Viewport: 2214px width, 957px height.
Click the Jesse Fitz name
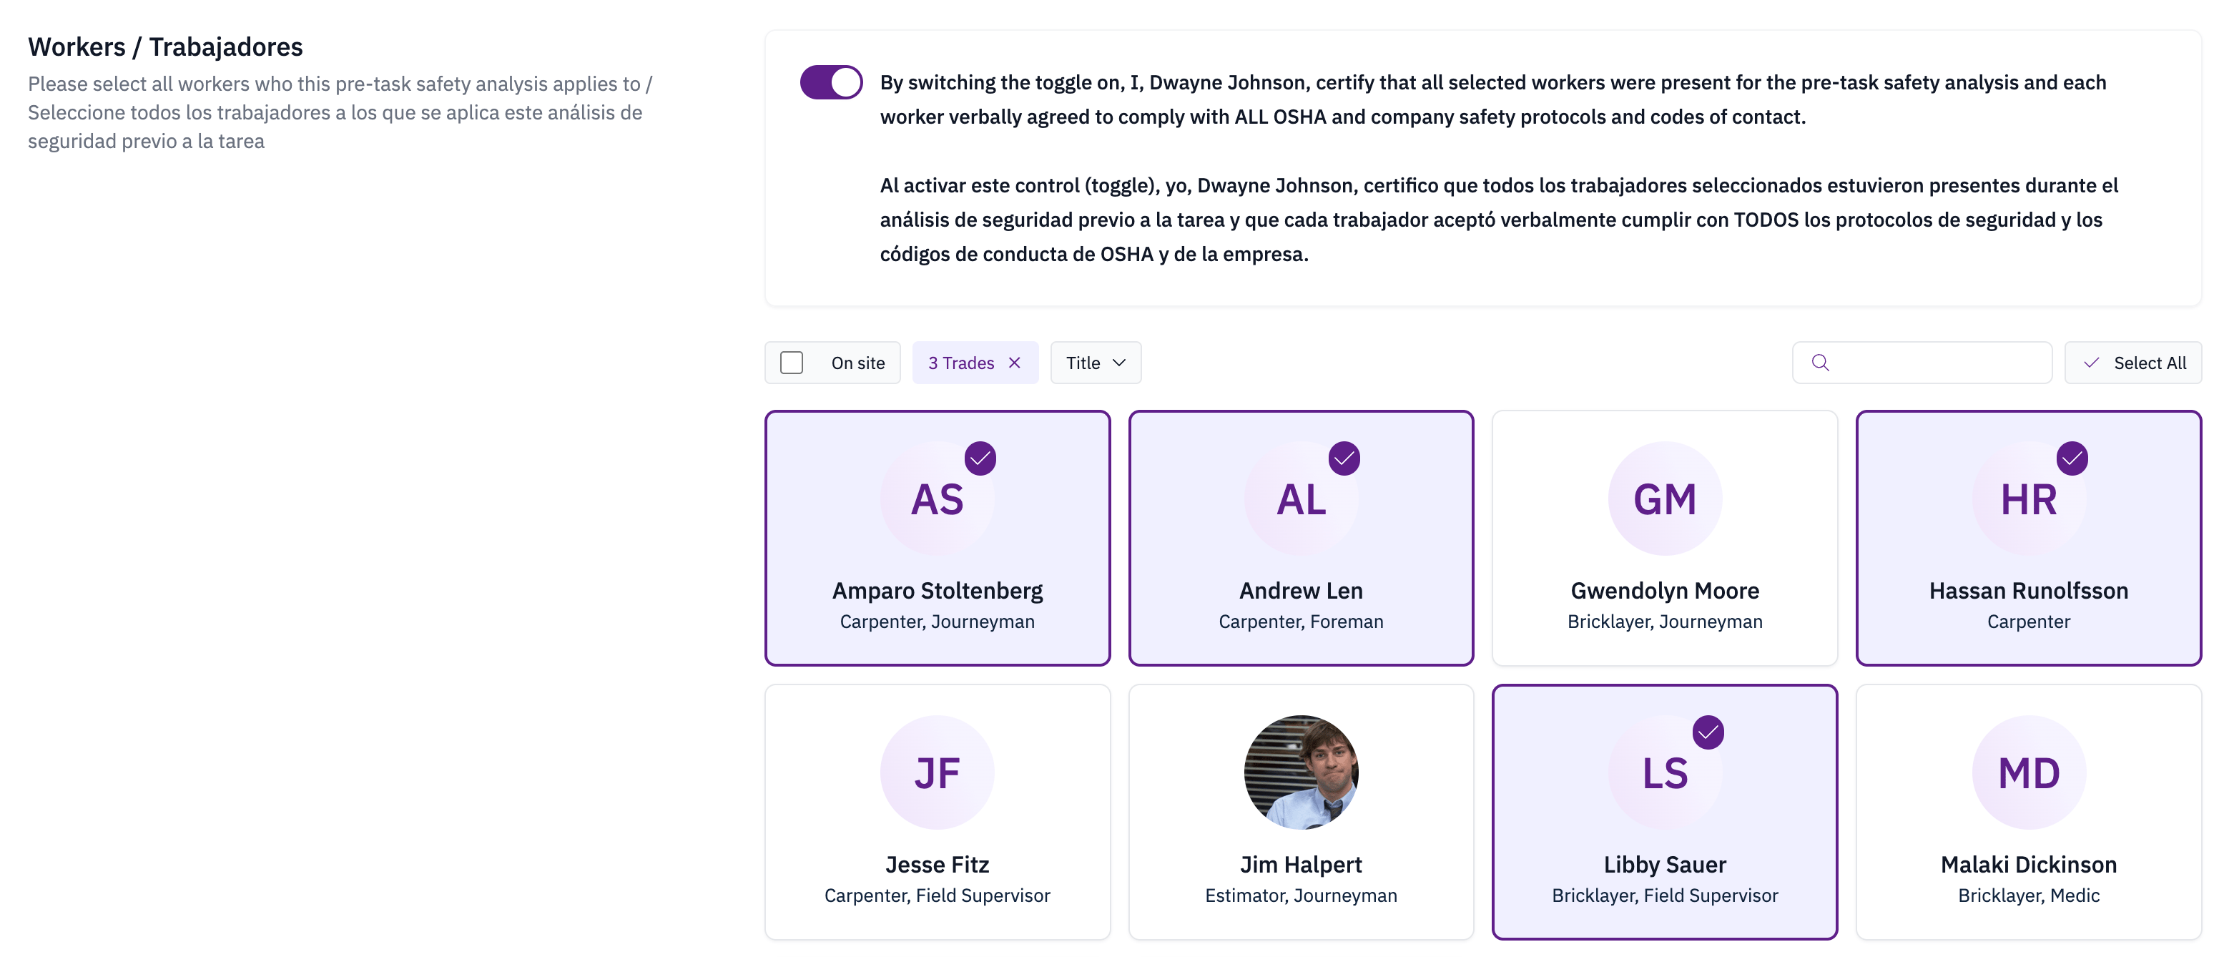pos(937,864)
